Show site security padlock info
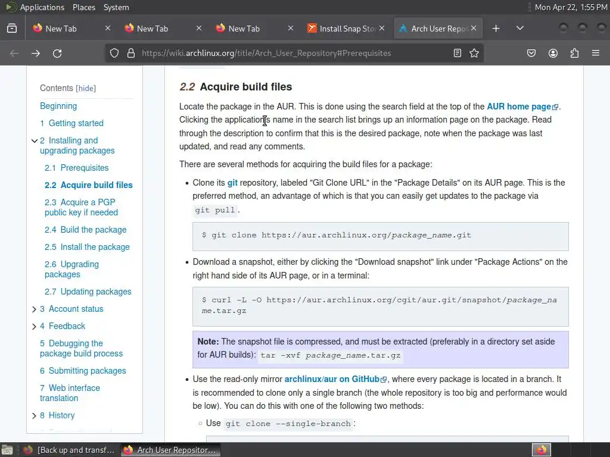The height and width of the screenshot is (457, 610). pyautogui.click(x=131, y=53)
